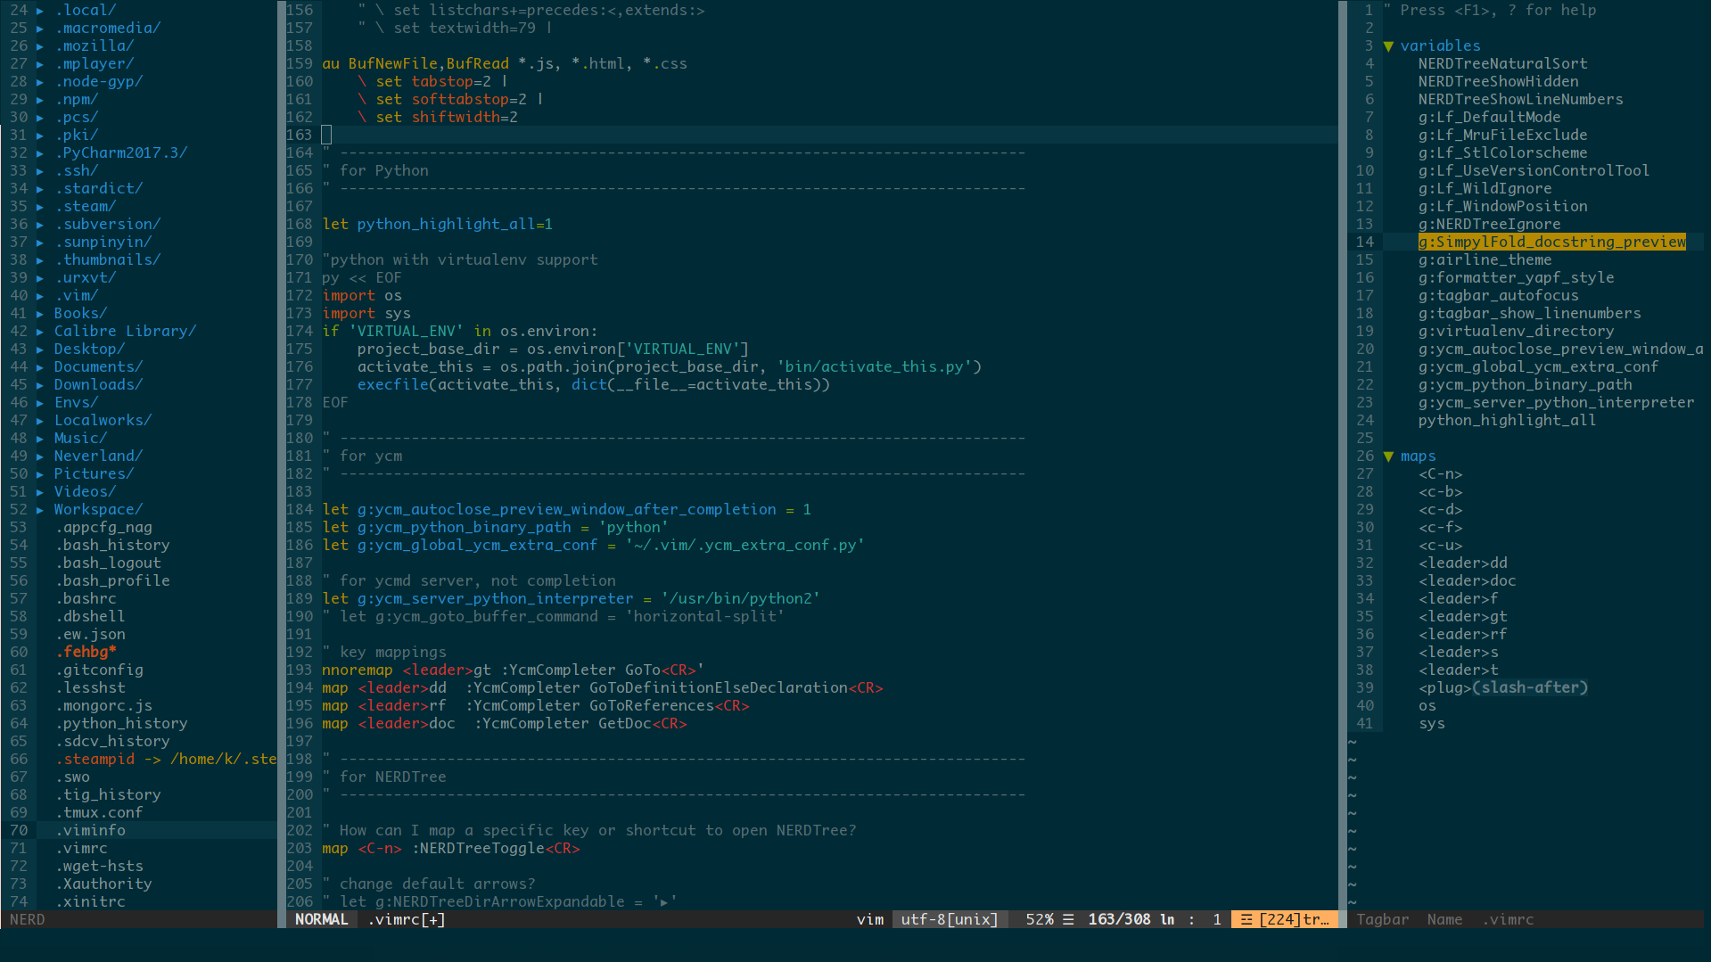Jump to NERDTreeNaturalSort tag
The height and width of the screenshot is (962, 1711).
click(x=1502, y=63)
